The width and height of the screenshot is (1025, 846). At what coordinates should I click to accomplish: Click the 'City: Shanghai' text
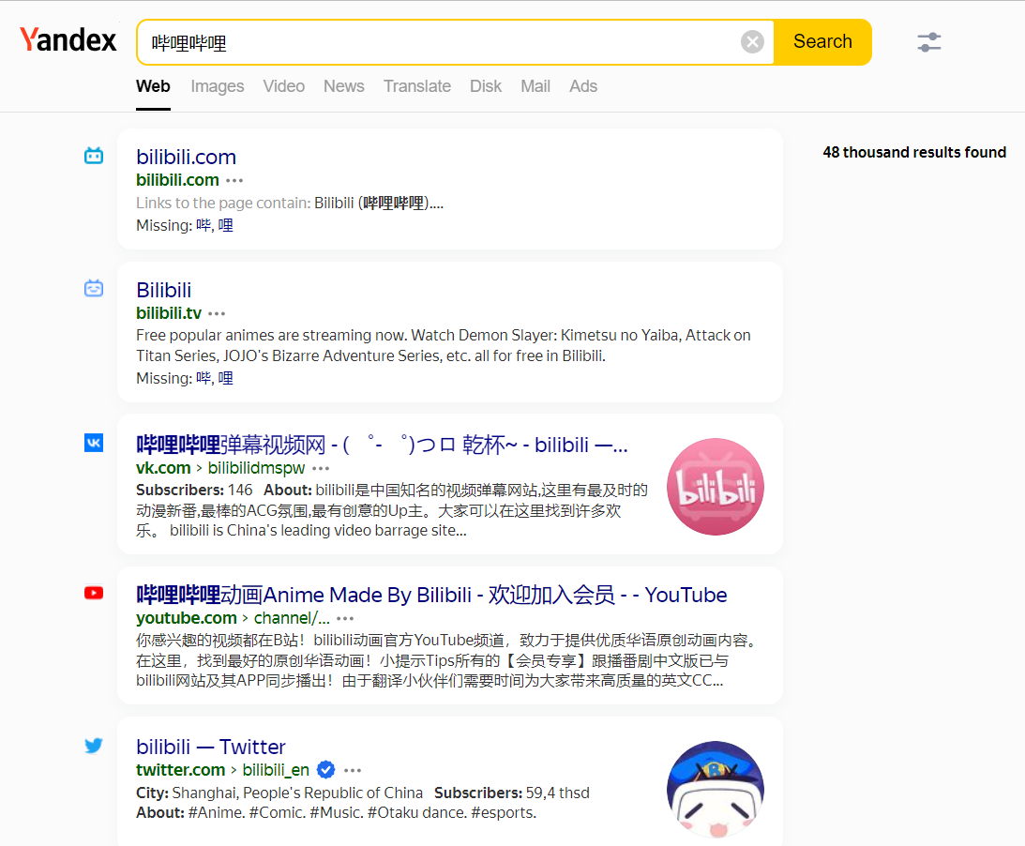279,793
